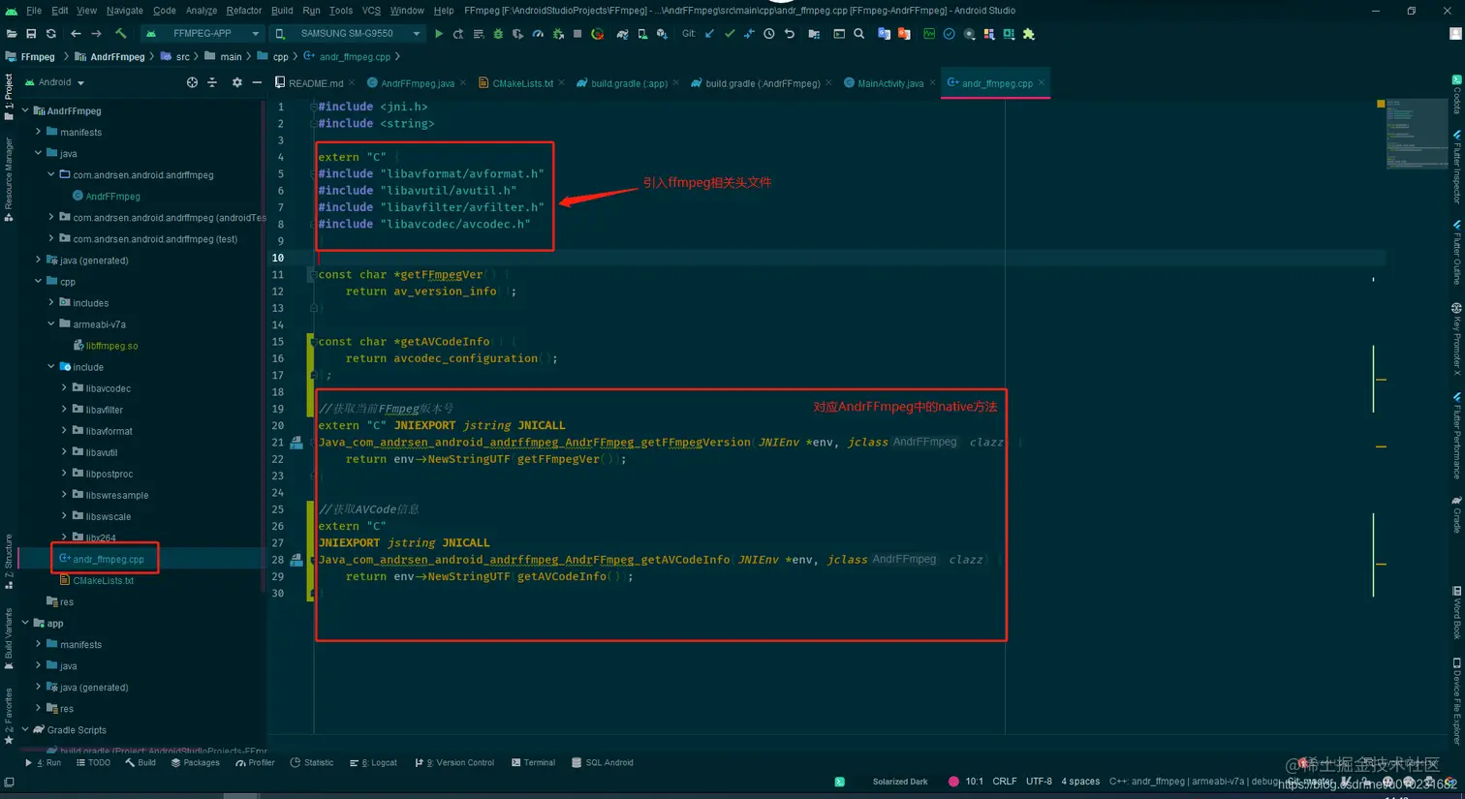Open Project panel settings gear
This screenshot has width=1465, height=799.
pyautogui.click(x=237, y=83)
